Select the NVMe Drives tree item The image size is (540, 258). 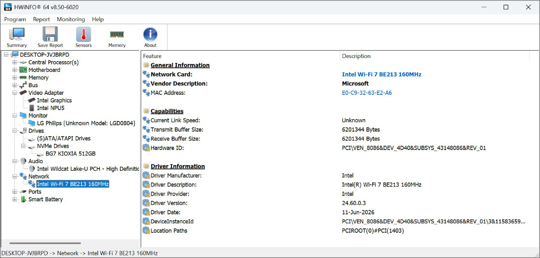(53, 146)
